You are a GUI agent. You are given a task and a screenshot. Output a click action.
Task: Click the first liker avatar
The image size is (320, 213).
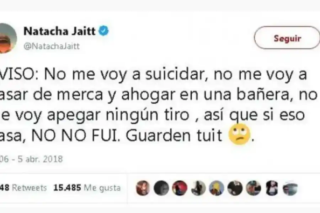pos(143,188)
